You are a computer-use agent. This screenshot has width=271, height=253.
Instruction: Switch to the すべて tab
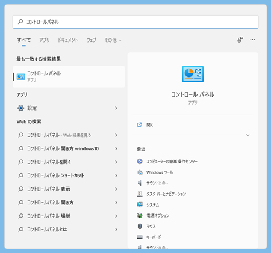pos(24,40)
